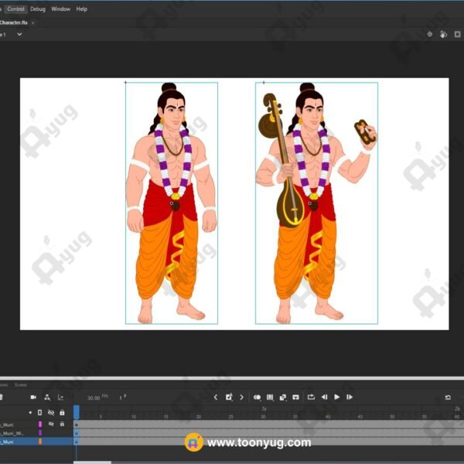Switch to the Character.fla document tab
The image size is (464, 464).
[14, 22]
